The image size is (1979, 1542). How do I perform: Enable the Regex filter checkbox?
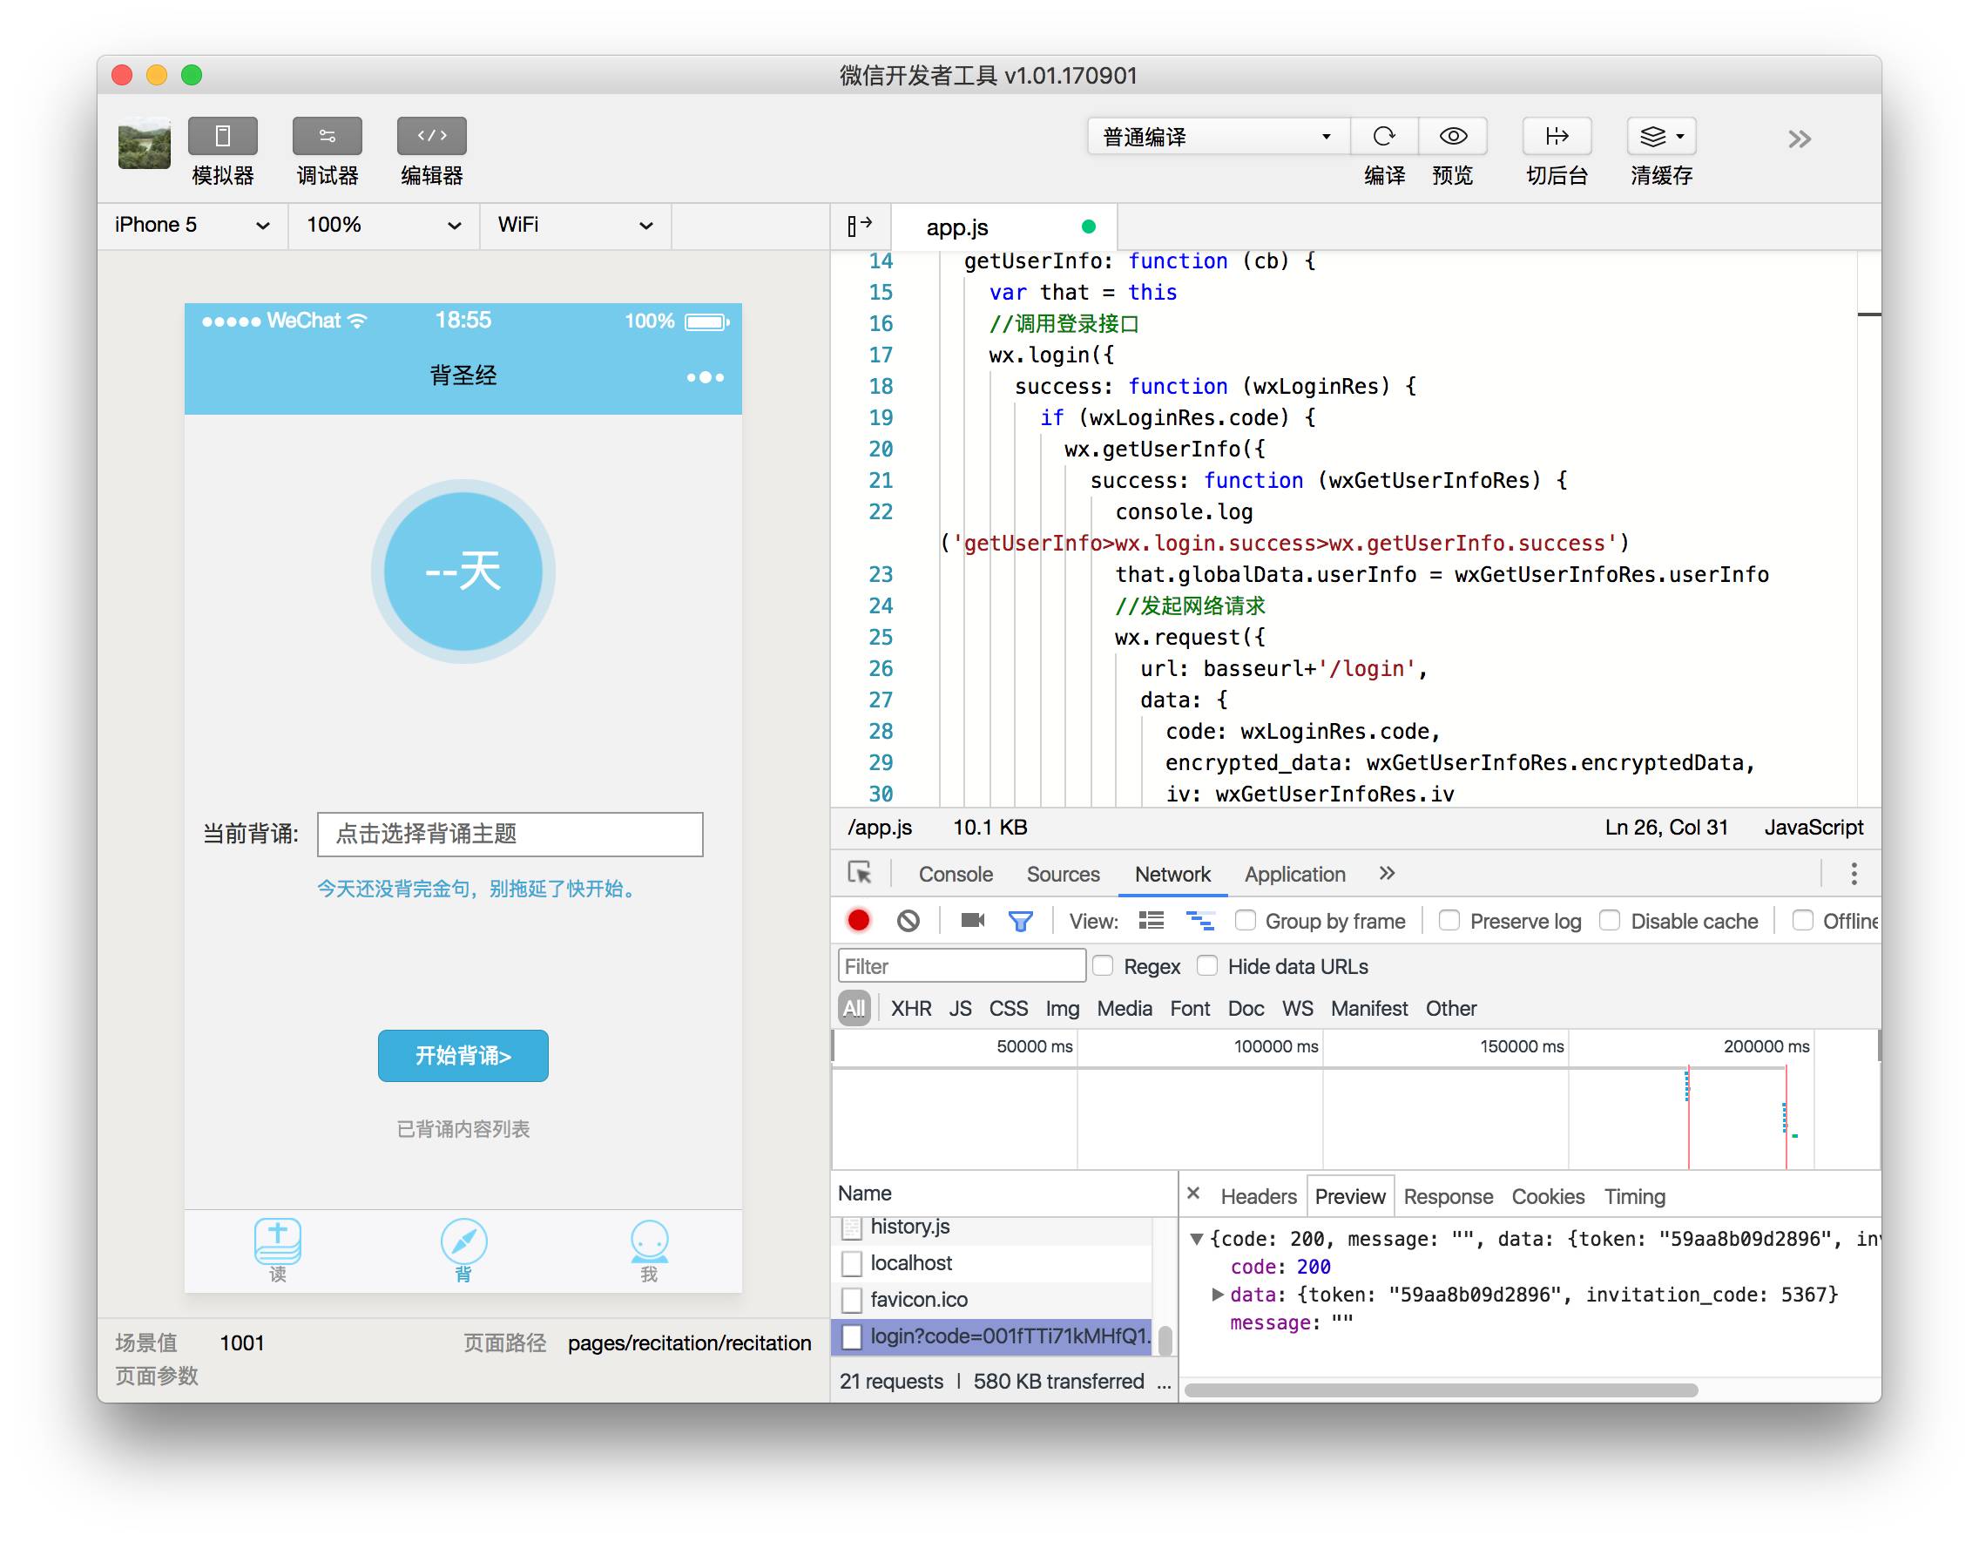click(1103, 966)
